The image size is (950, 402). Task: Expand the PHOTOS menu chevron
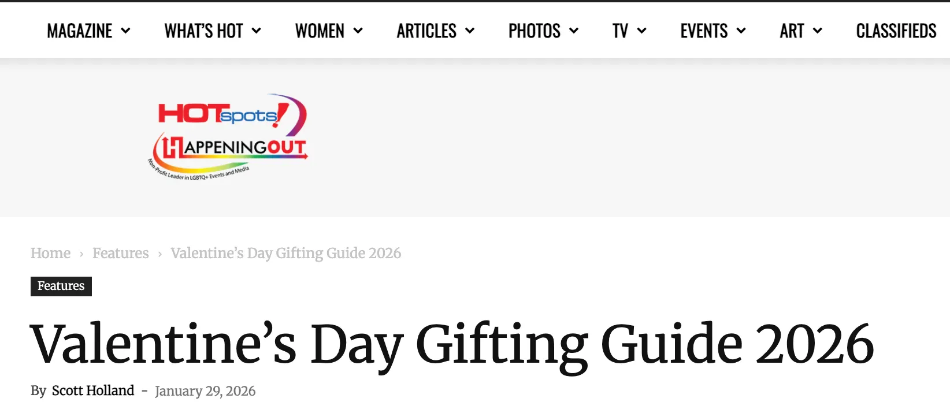coord(574,31)
